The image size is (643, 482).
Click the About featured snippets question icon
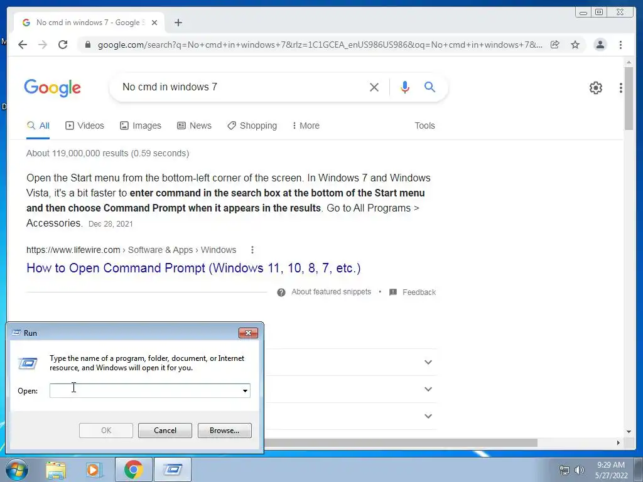(x=281, y=292)
